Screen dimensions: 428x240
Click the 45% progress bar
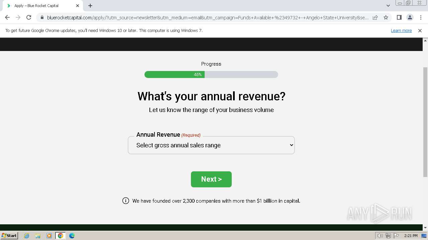pos(211,75)
